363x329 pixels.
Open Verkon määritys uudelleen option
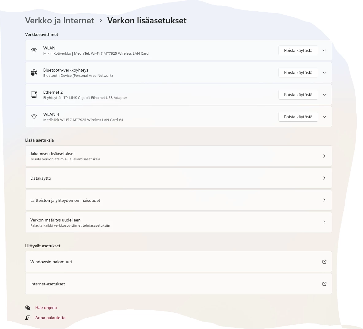click(178, 222)
